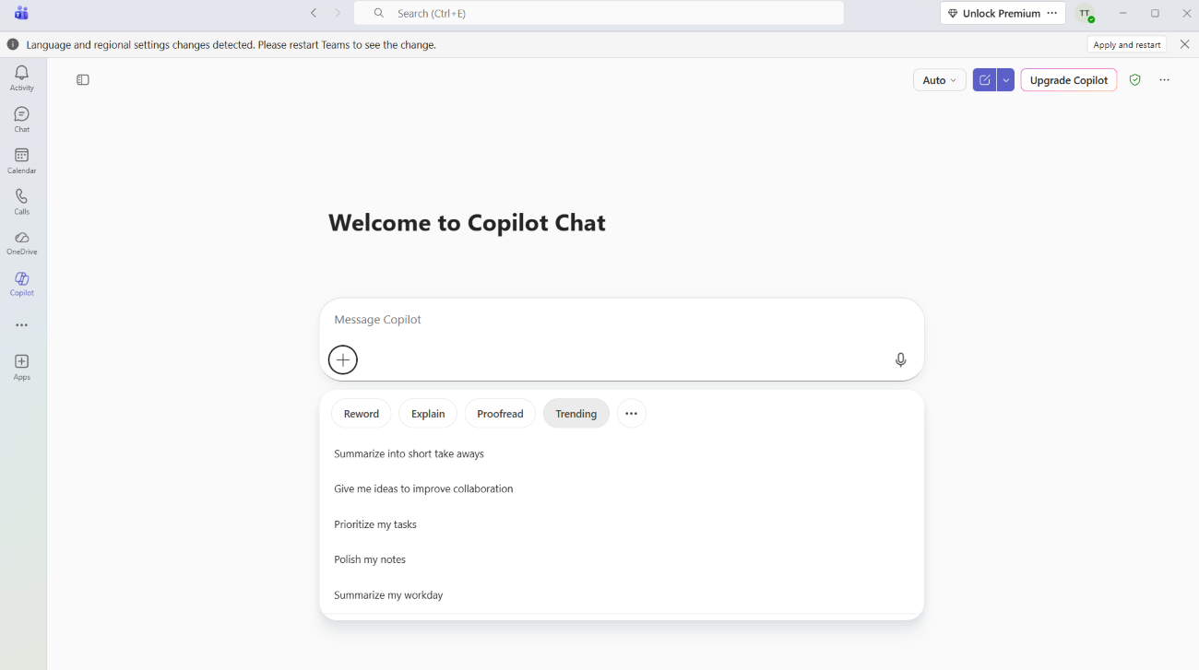Expand the new chat dropdown arrow
1199x670 pixels.
[1006, 80]
